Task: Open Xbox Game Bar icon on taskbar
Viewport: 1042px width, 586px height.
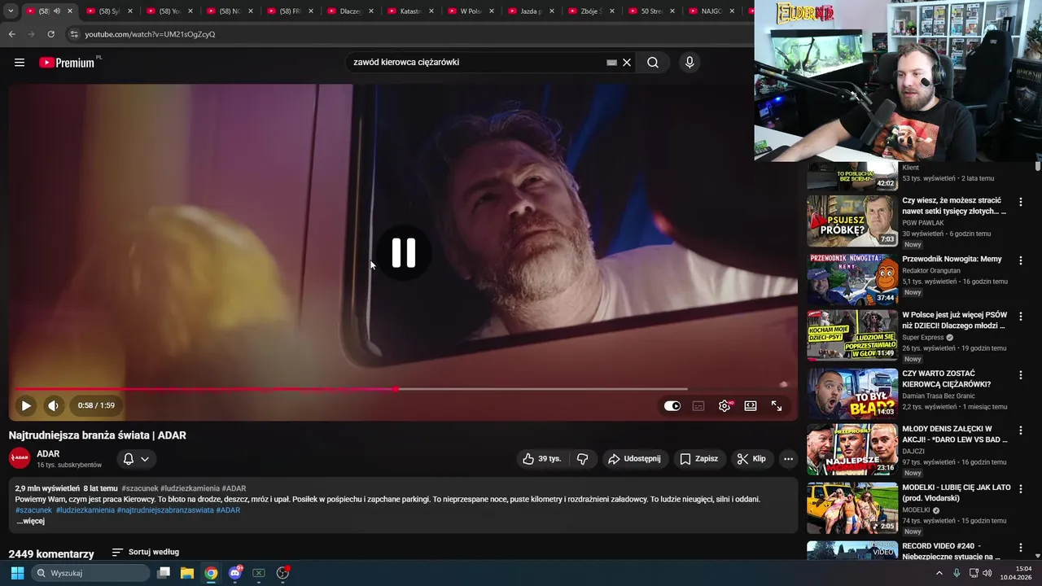Action: pos(259,573)
